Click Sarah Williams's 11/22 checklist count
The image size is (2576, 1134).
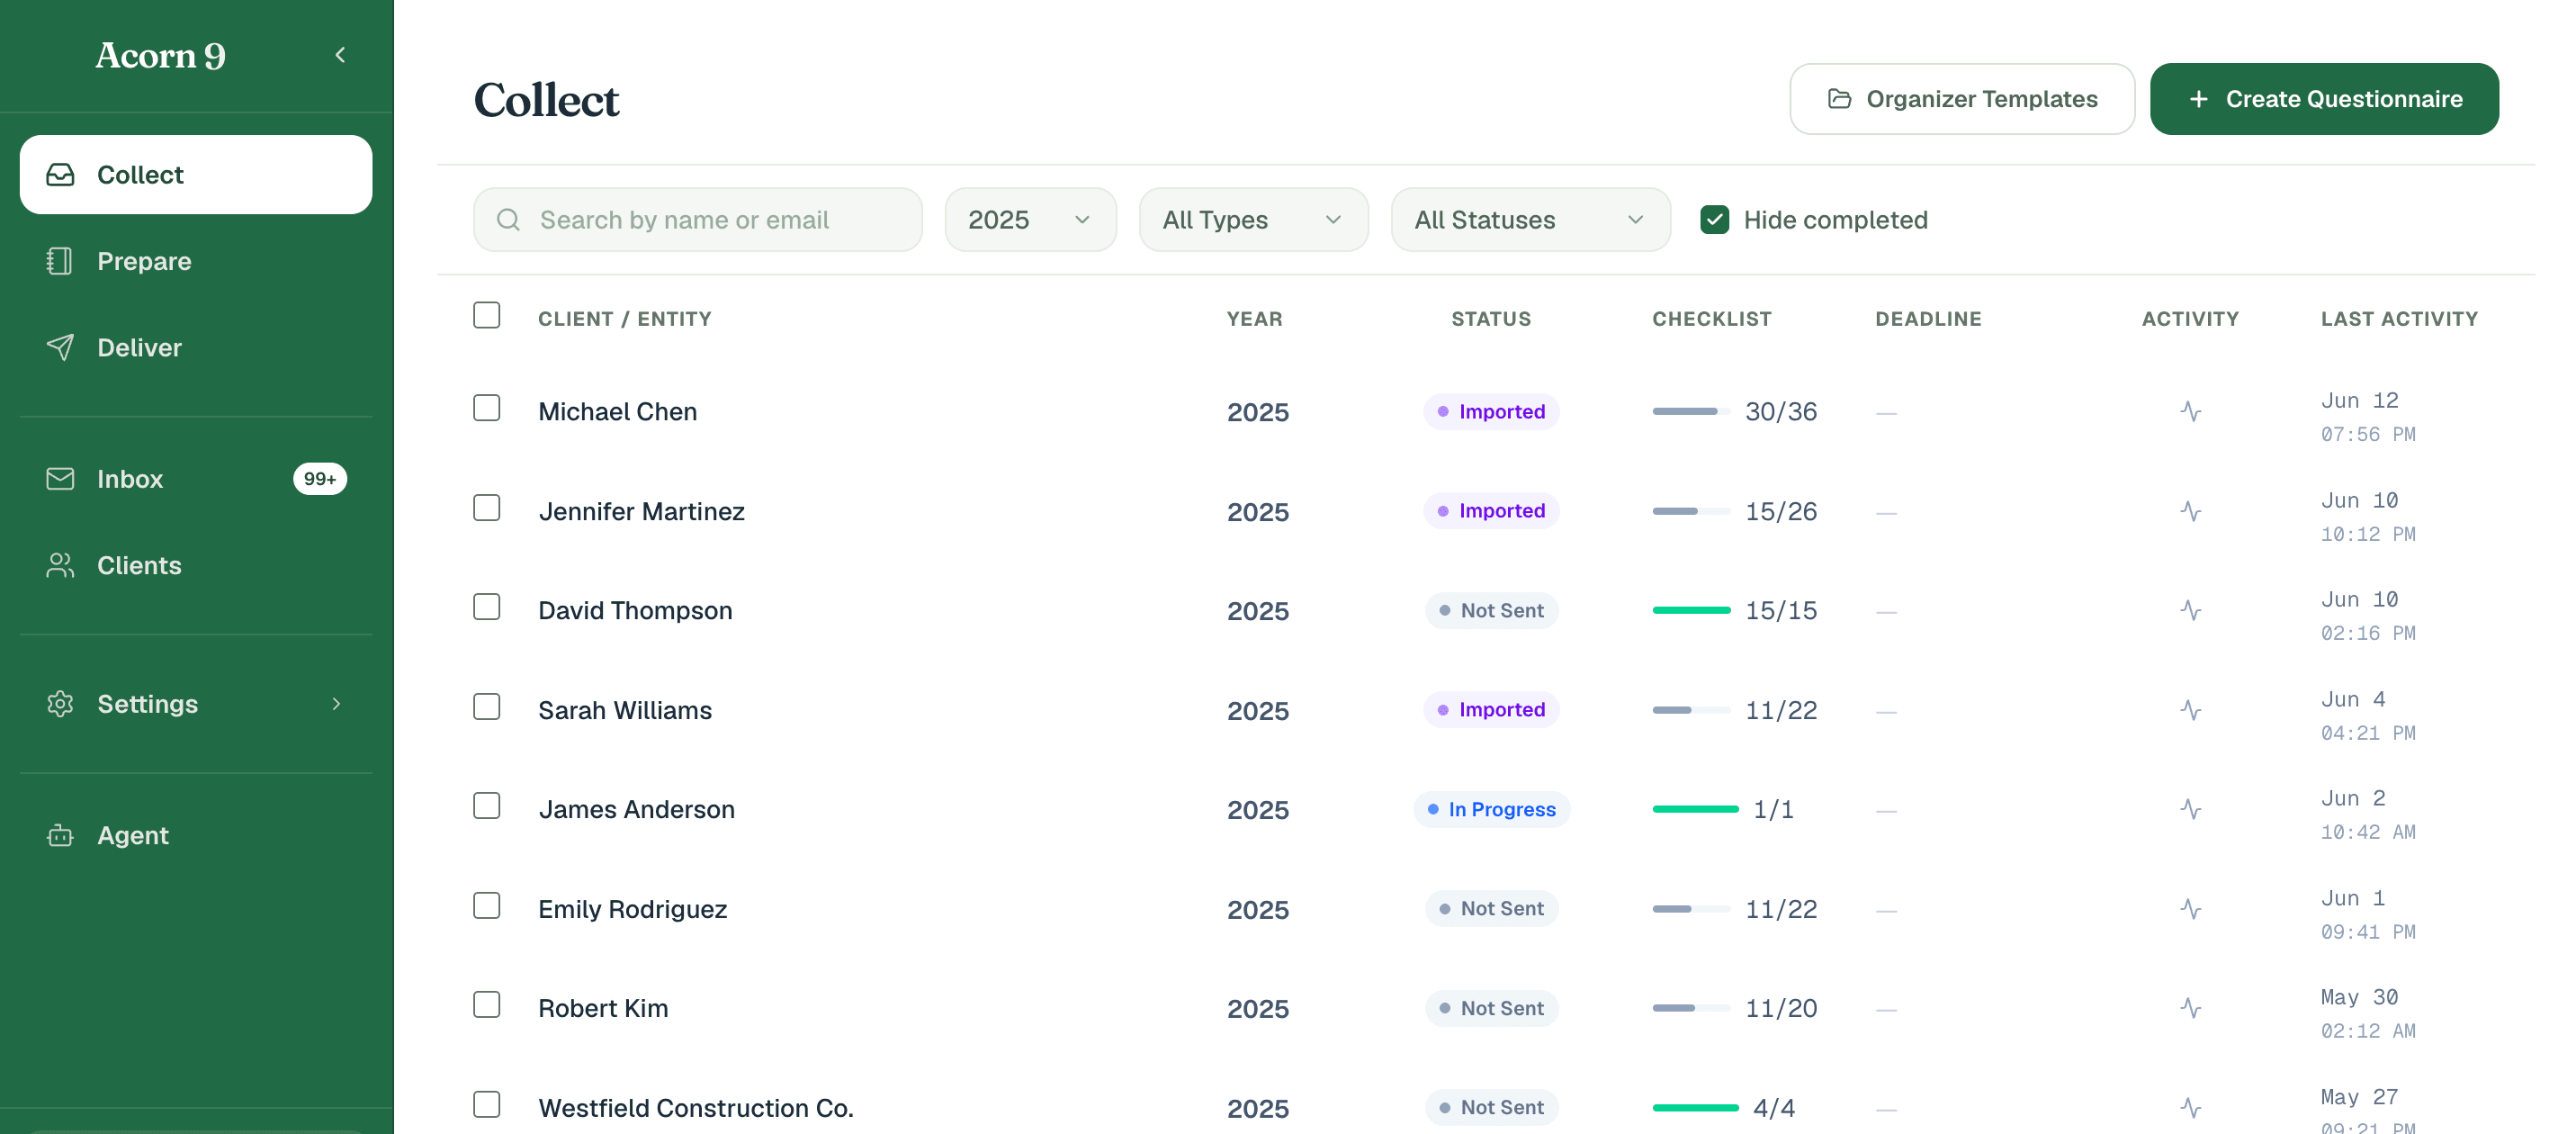point(1781,710)
